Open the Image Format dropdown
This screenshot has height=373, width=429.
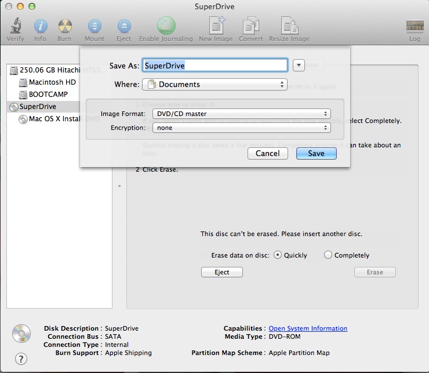tap(242, 114)
